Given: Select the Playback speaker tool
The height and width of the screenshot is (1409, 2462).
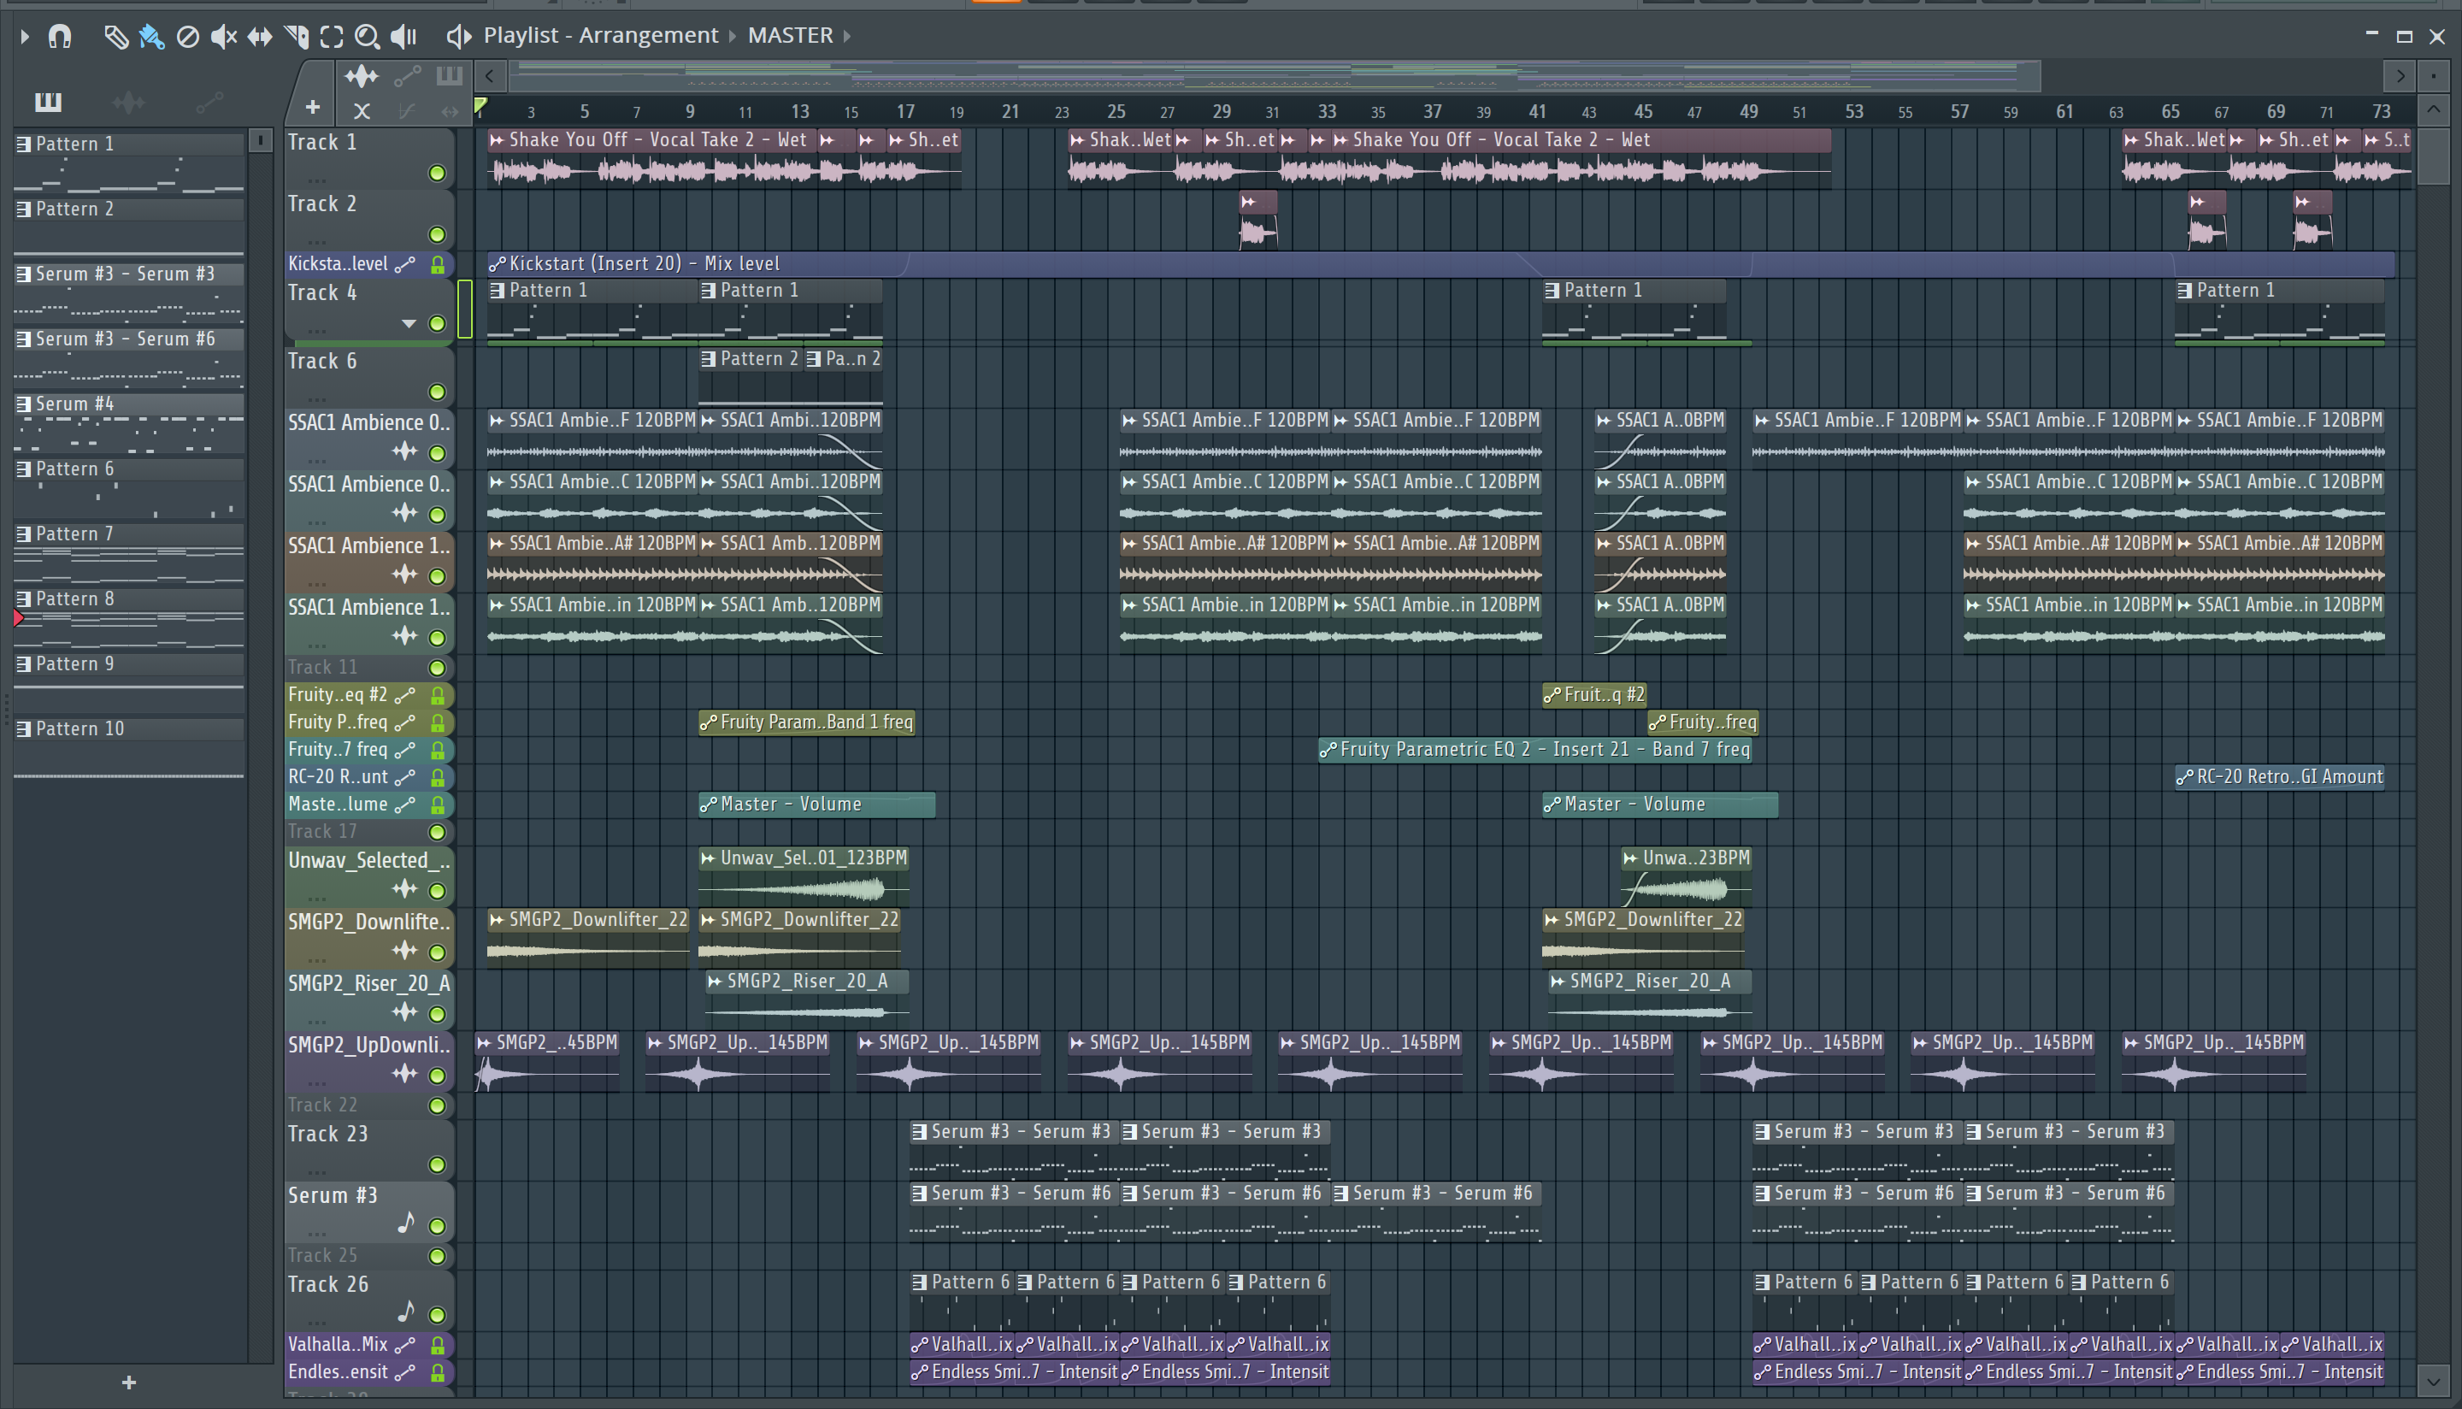Looking at the screenshot, I should tap(403, 37).
